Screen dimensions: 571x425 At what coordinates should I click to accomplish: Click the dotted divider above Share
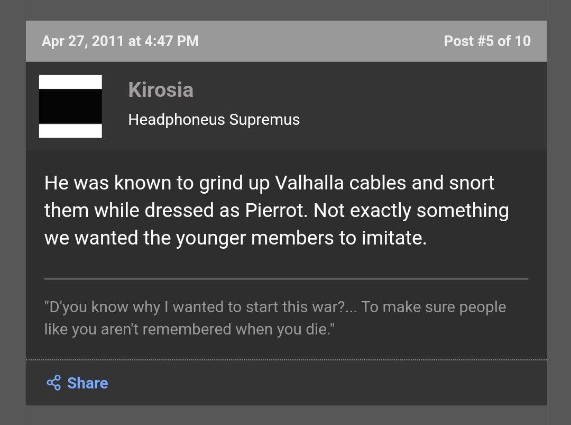tap(286, 360)
